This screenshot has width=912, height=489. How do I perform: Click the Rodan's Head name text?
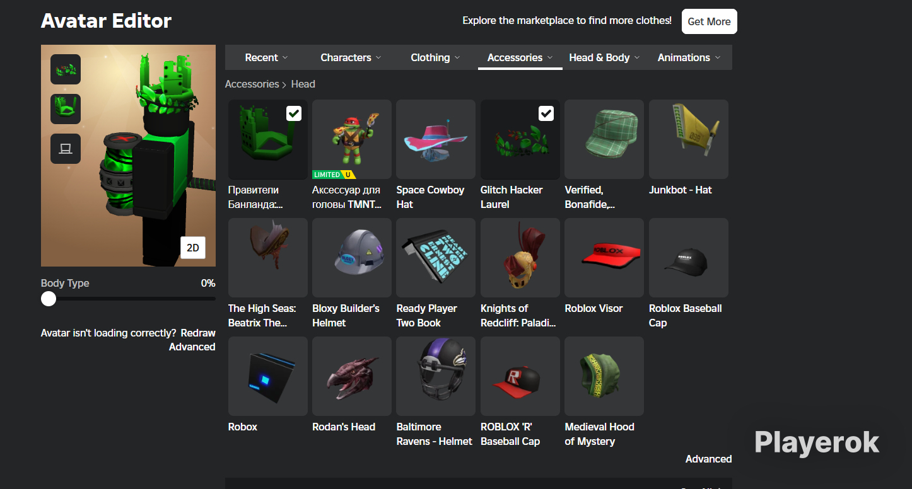(344, 427)
